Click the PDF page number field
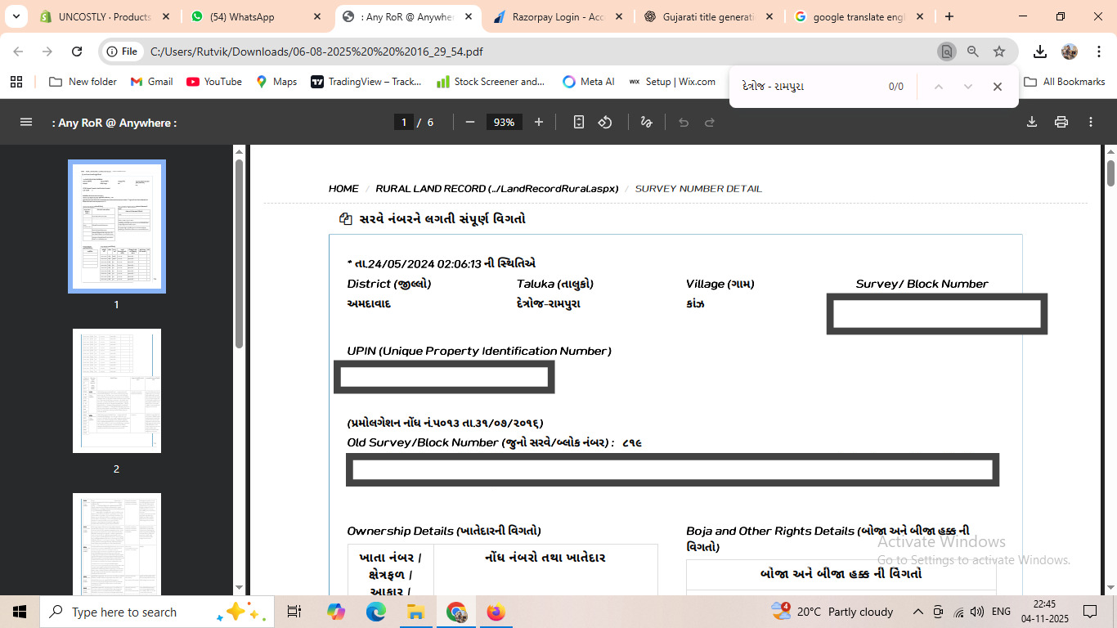This screenshot has height=628, width=1117. click(403, 122)
